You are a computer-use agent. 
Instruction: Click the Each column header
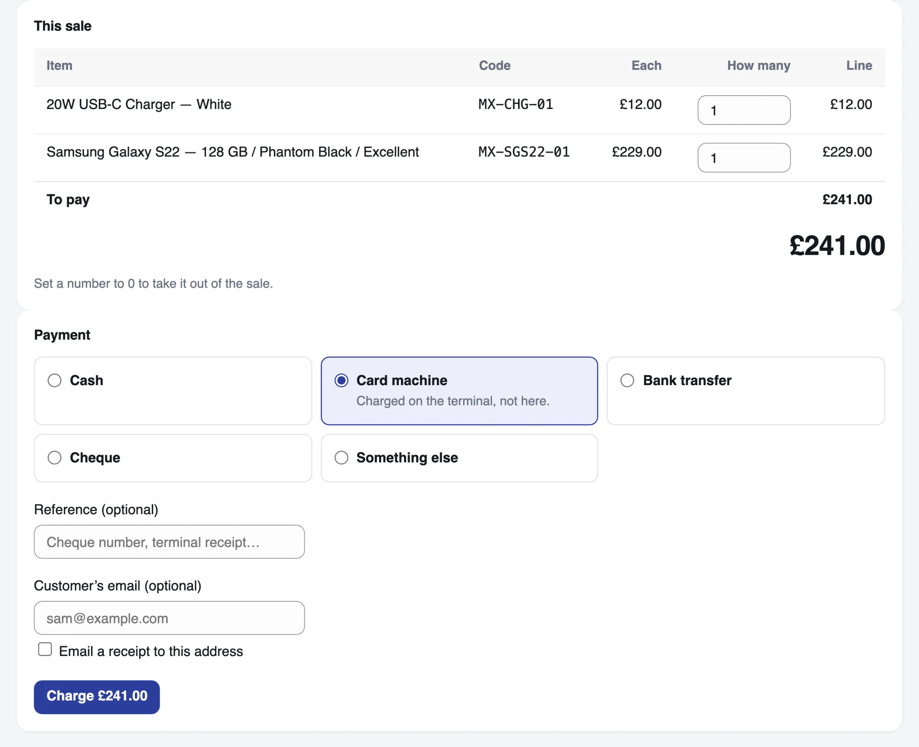[646, 65]
